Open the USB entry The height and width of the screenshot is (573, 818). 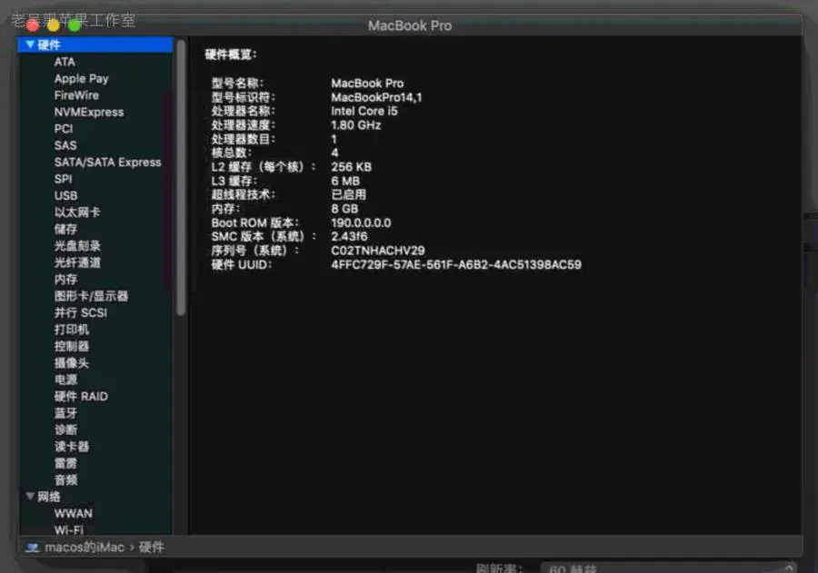(65, 195)
